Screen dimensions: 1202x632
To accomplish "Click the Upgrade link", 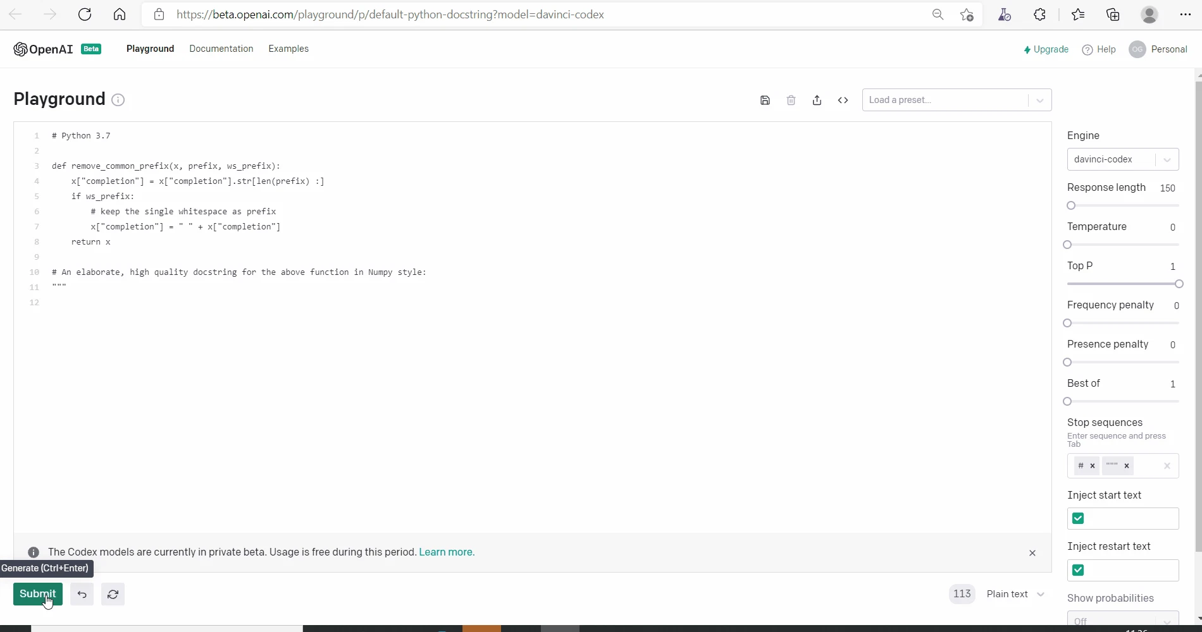I will [1046, 49].
